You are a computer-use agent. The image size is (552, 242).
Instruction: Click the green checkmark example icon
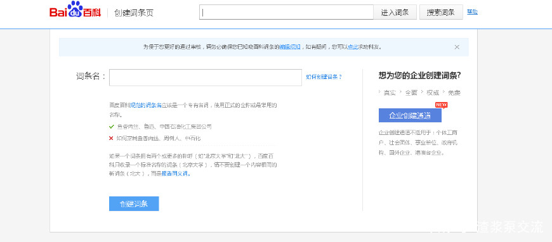[x=112, y=127]
